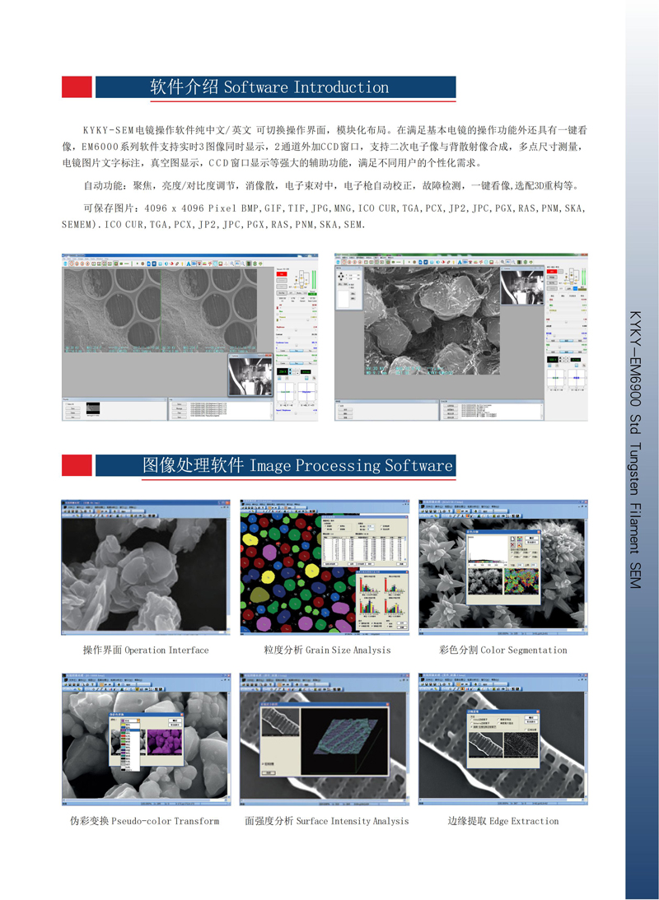Click the caption '粒度分析 Grain Size Analysis'
Viewport: 659px width, 900px height.
click(x=327, y=651)
